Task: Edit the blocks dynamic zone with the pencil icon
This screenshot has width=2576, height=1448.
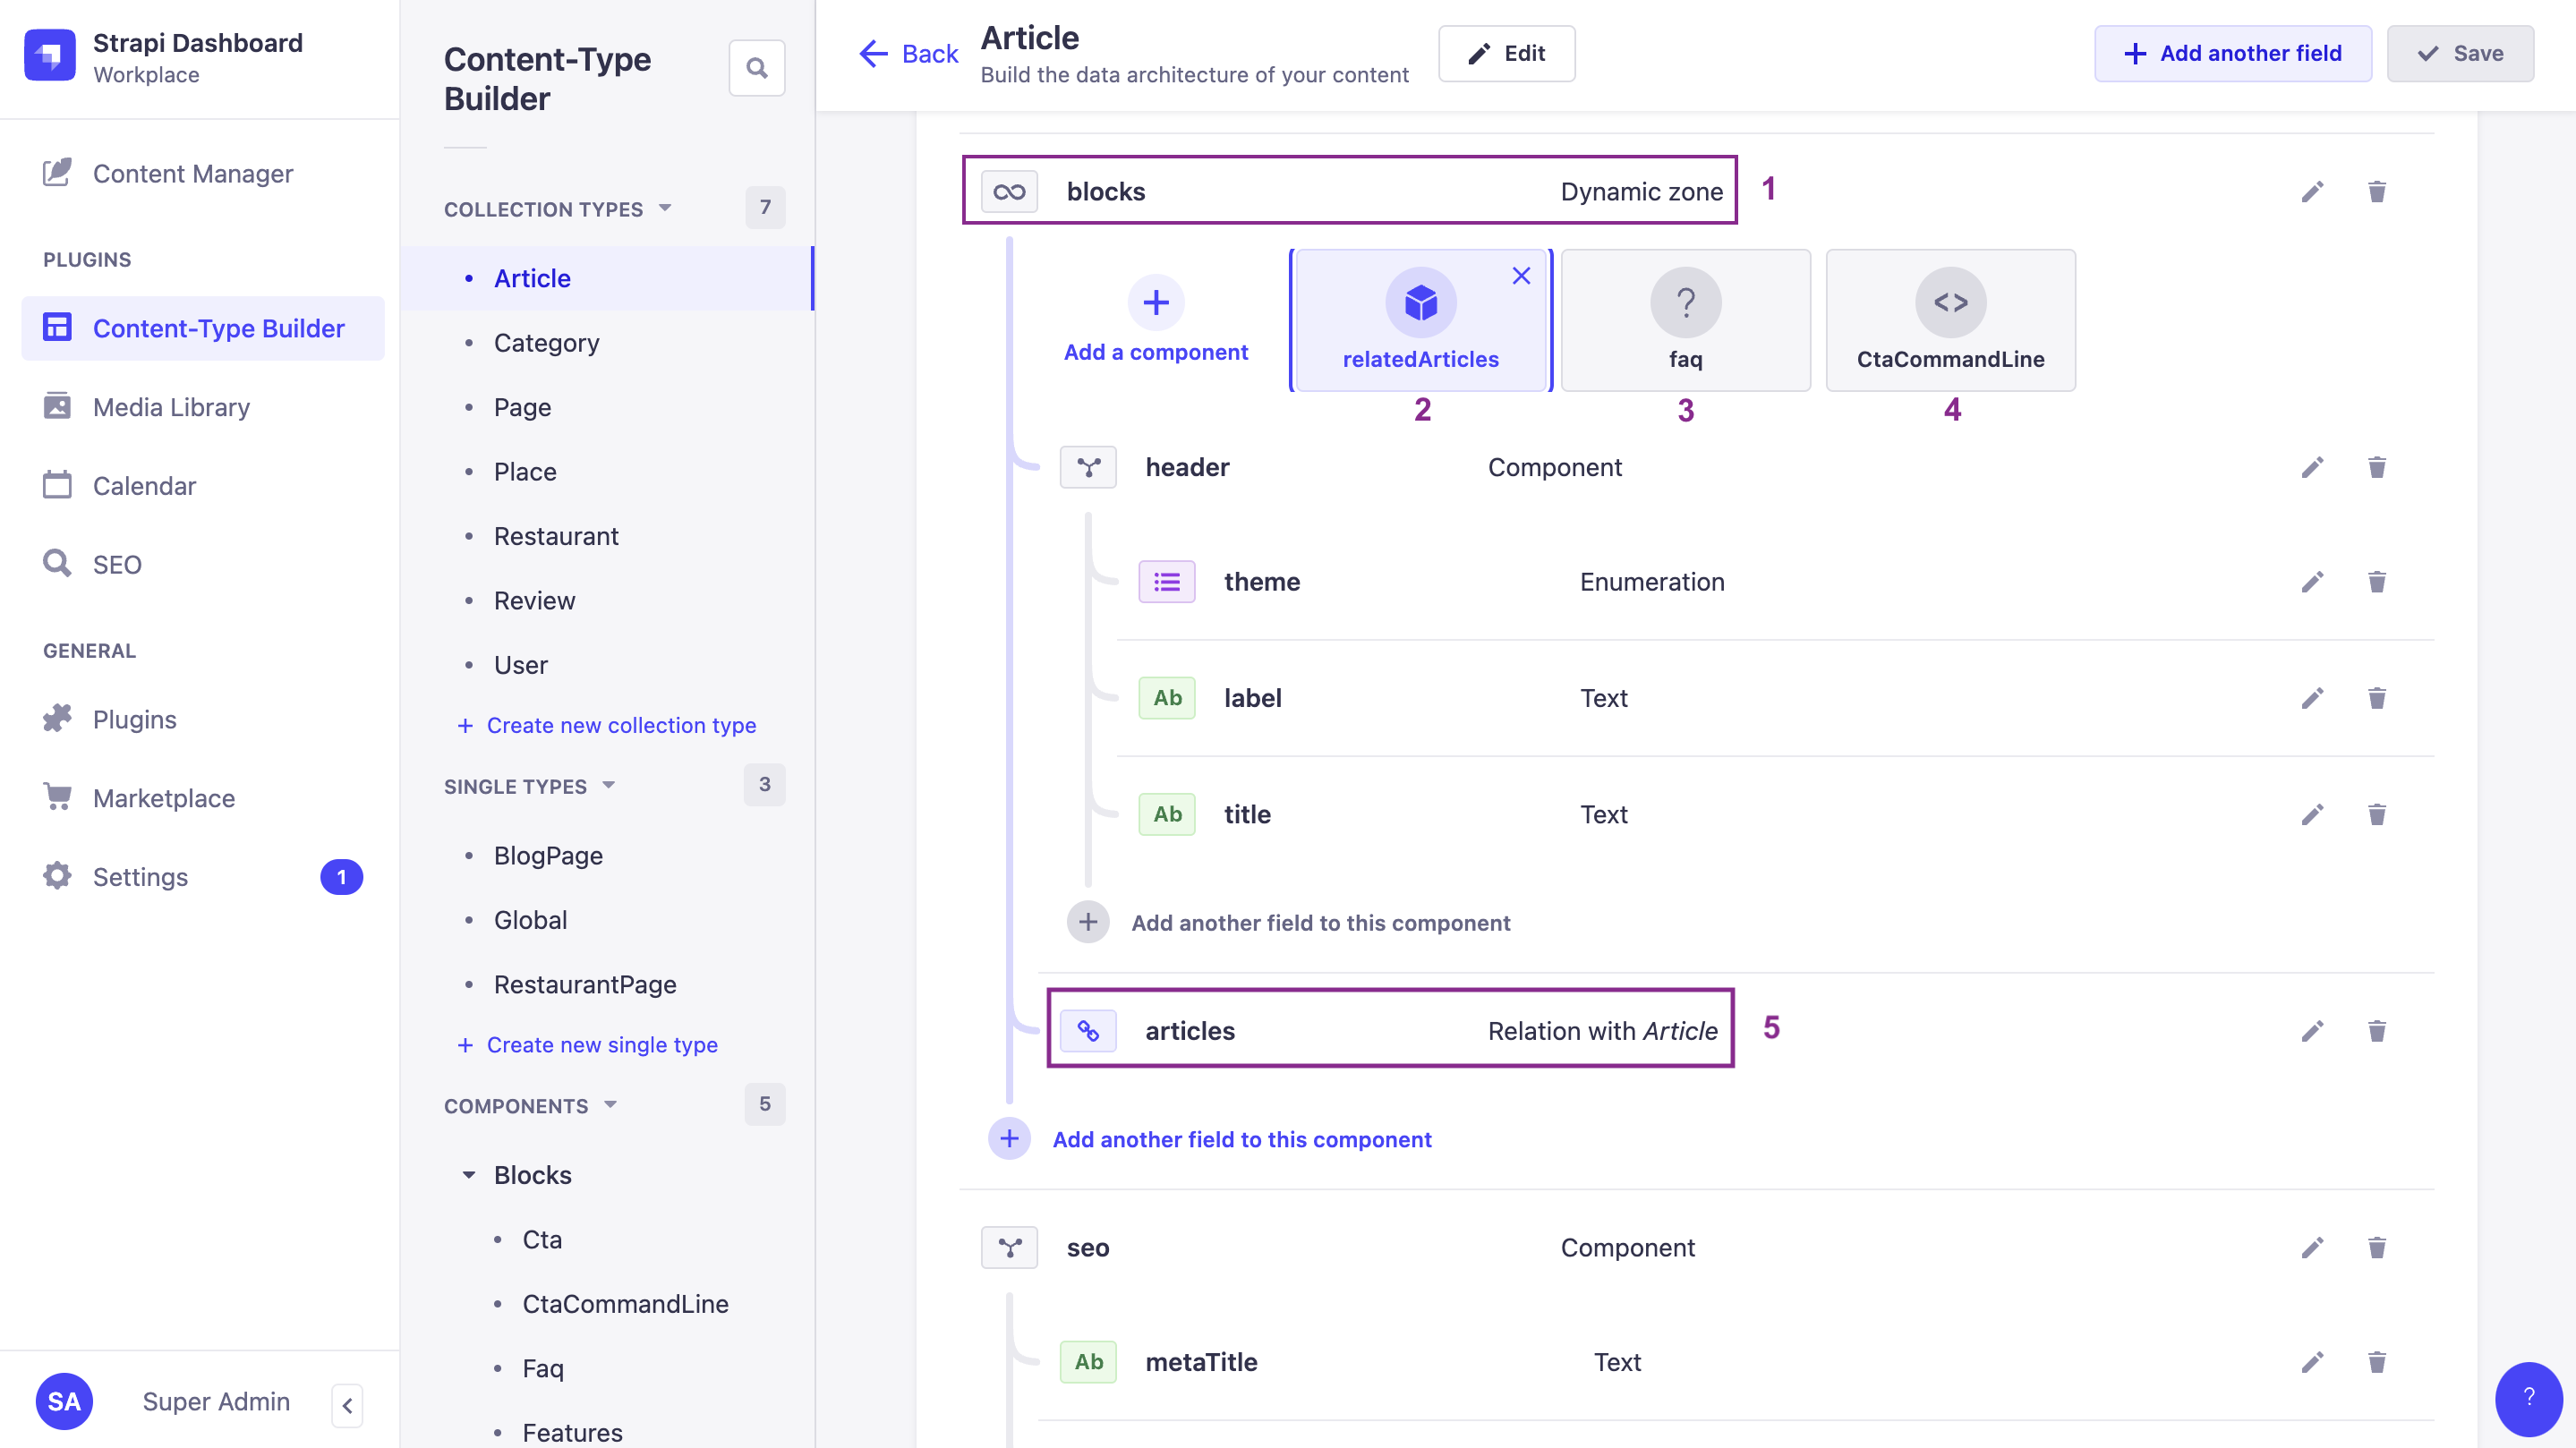Action: pyautogui.click(x=2312, y=191)
